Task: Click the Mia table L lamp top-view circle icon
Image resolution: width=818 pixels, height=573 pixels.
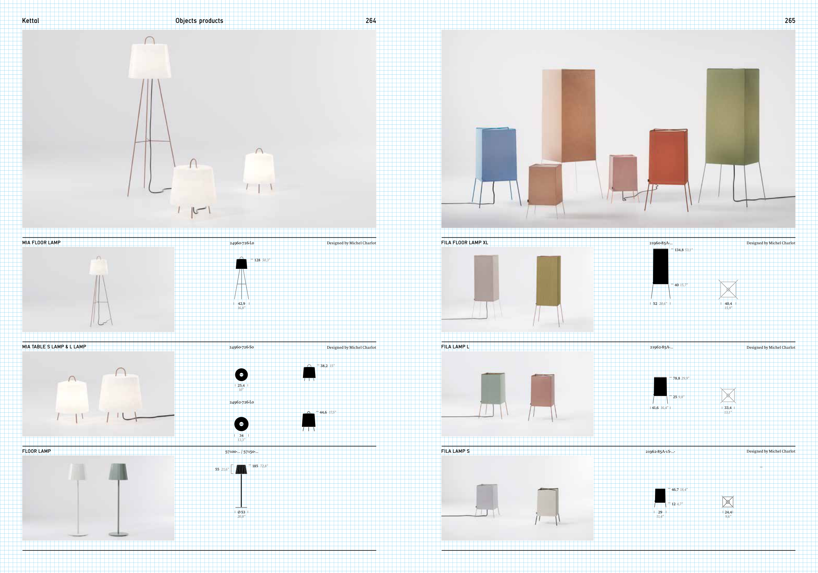Action: coord(241,424)
